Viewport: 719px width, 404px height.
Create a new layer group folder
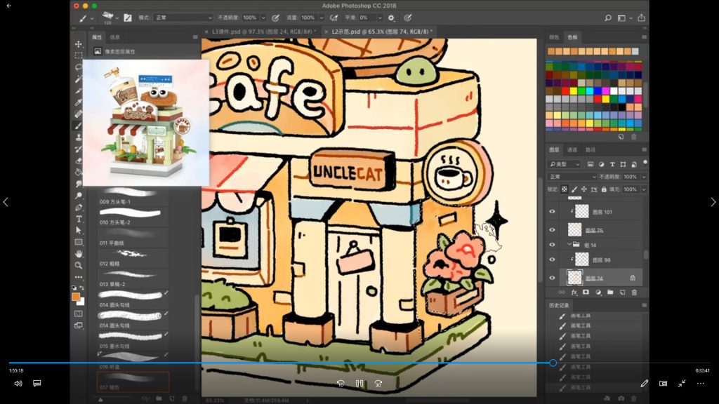point(609,292)
